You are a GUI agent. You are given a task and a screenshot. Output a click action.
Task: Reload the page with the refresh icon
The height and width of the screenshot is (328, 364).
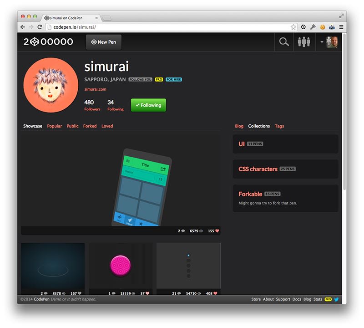click(x=40, y=26)
